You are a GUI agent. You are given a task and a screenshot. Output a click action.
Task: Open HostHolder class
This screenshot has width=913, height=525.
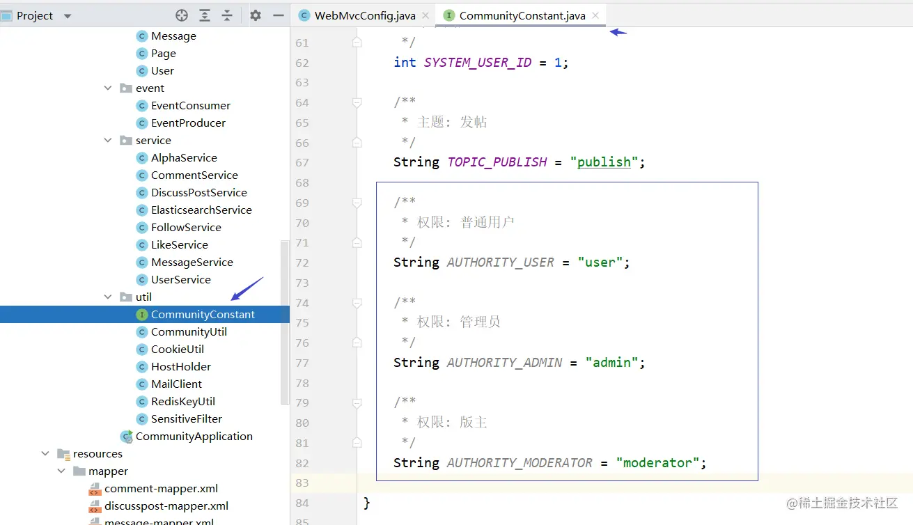point(181,367)
